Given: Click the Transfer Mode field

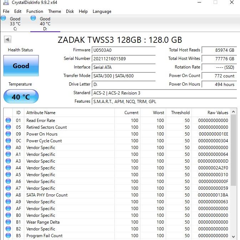Looking at the screenshot, I should pyautogui.click(x=123, y=76).
